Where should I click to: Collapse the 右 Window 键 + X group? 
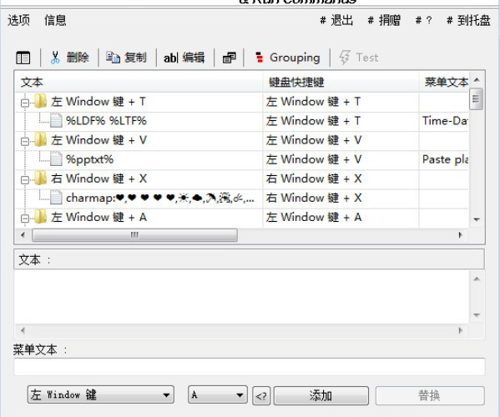point(25,180)
